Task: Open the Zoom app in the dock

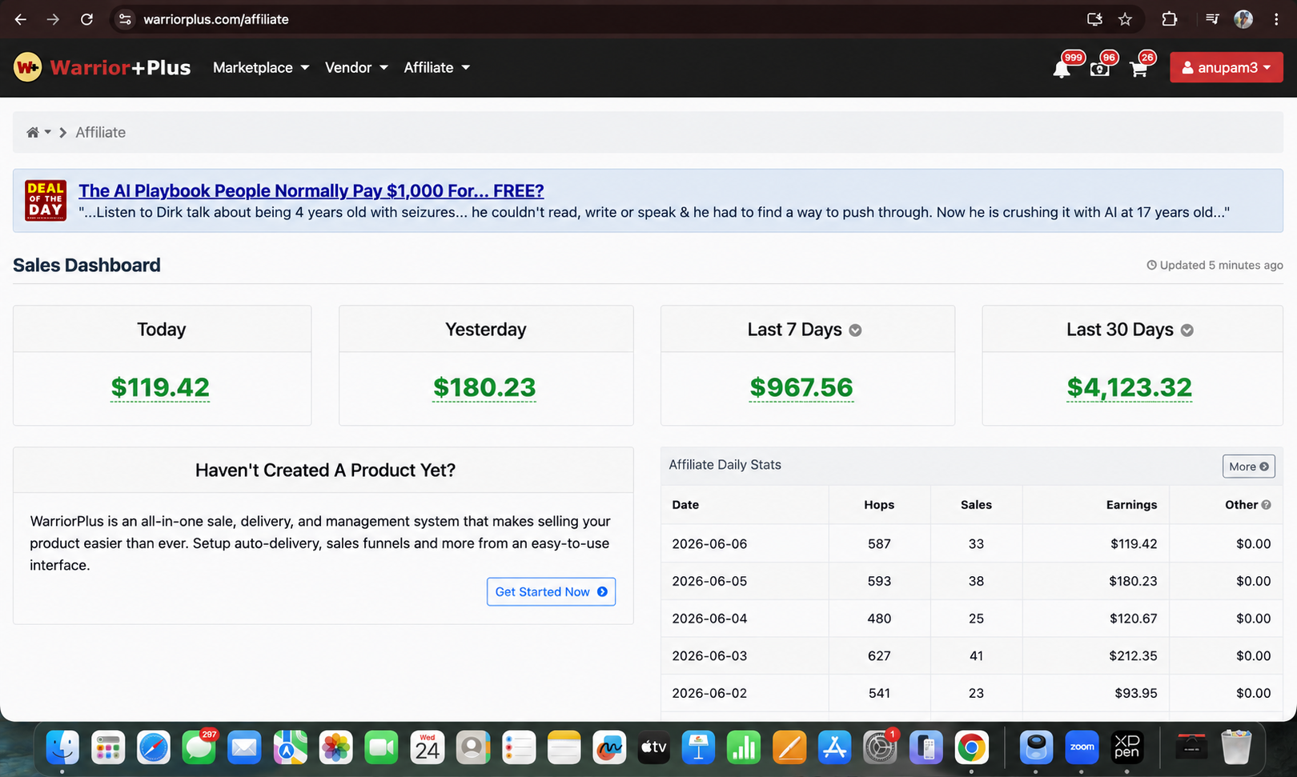Action: [x=1082, y=748]
